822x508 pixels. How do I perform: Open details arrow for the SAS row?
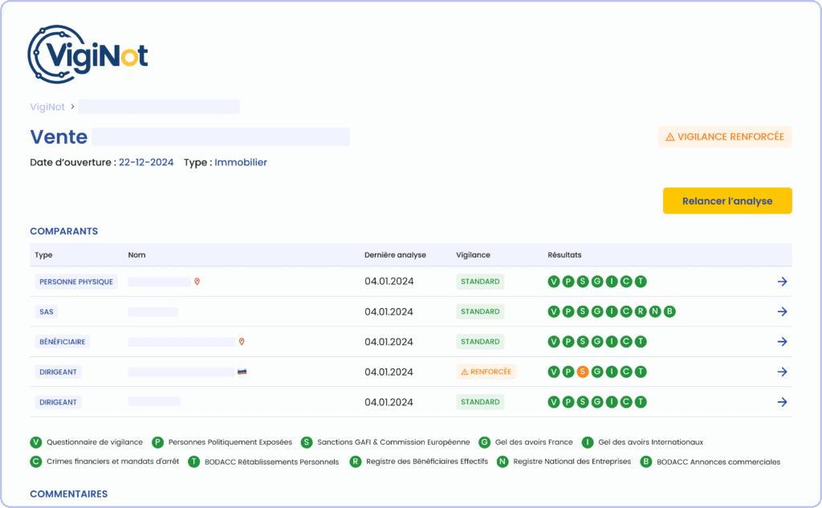pyautogui.click(x=782, y=311)
